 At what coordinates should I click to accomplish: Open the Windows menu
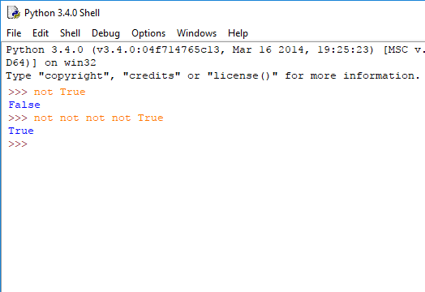tap(196, 33)
